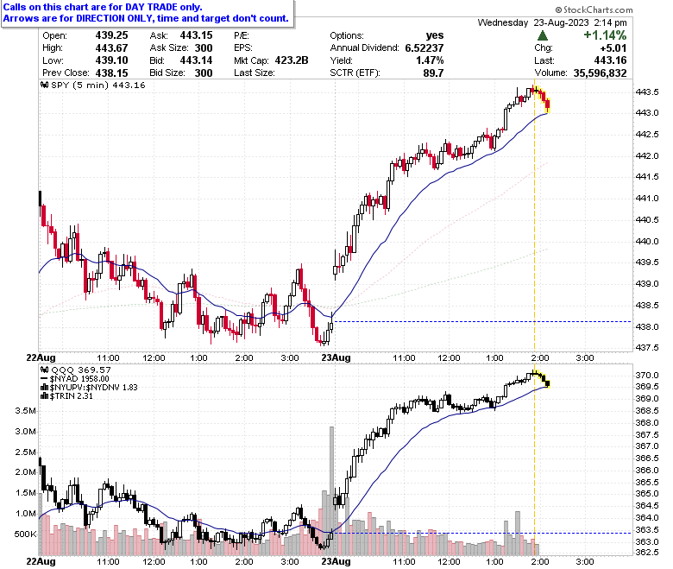
Task: Click the $NYAD line legend marker
Action: pyautogui.click(x=44, y=379)
